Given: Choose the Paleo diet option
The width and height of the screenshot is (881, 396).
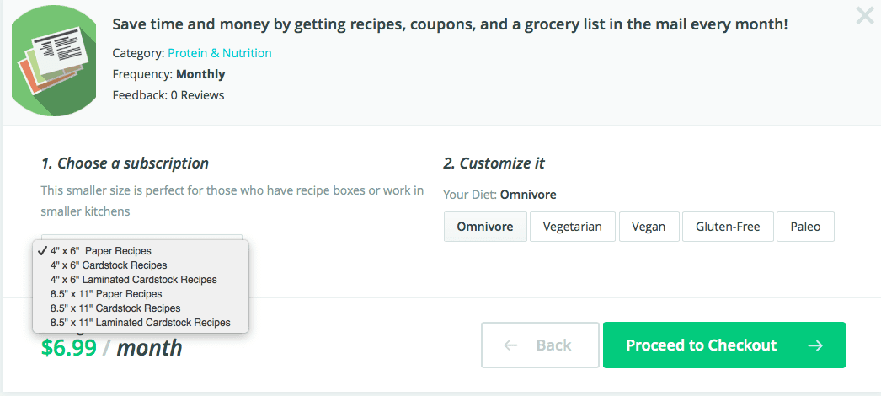Looking at the screenshot, I should 805,227.
